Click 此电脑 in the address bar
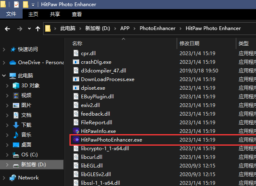 pos(68,28)
